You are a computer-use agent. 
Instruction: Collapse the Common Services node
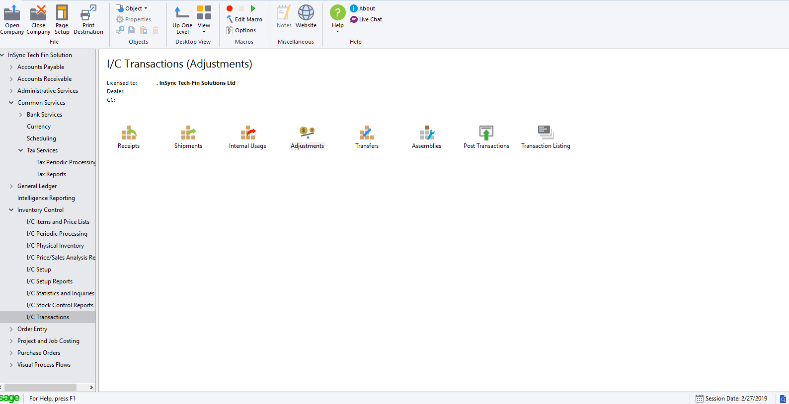tap(11, 103)
